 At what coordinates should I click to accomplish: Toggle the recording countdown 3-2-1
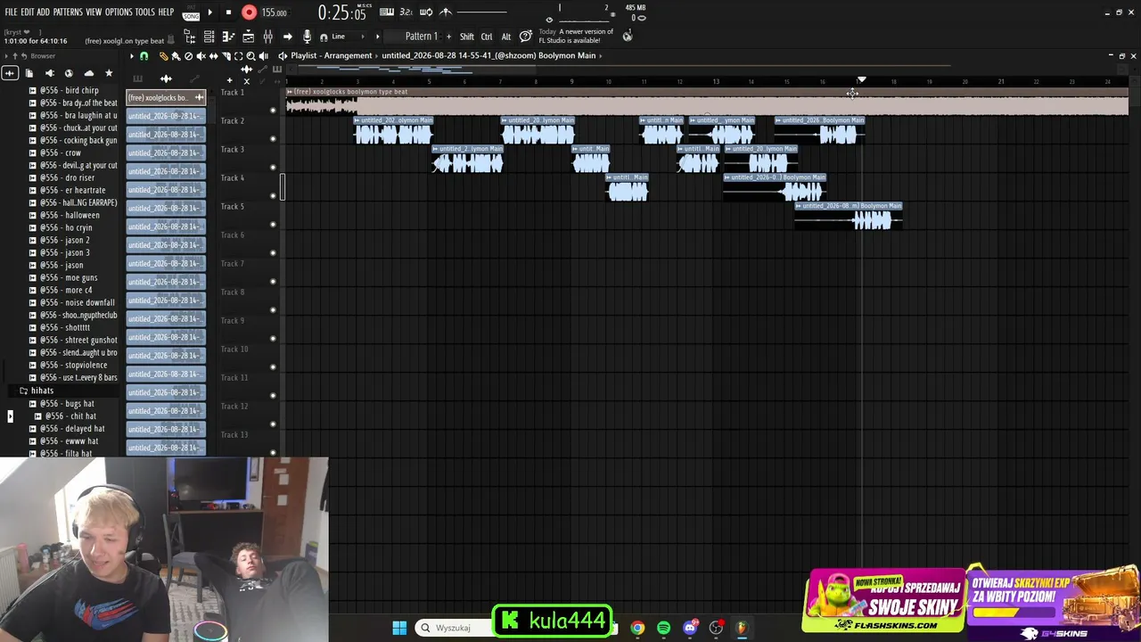coord(406,12)
